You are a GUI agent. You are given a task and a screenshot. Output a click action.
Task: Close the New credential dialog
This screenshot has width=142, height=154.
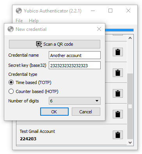click(99, 29)
